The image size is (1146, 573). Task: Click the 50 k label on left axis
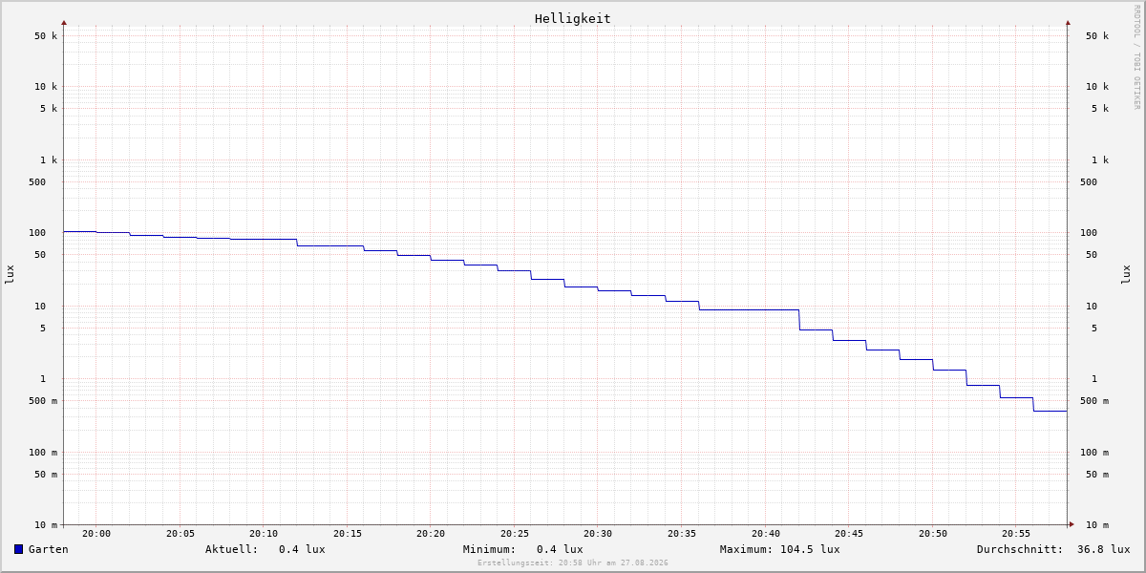46,36
